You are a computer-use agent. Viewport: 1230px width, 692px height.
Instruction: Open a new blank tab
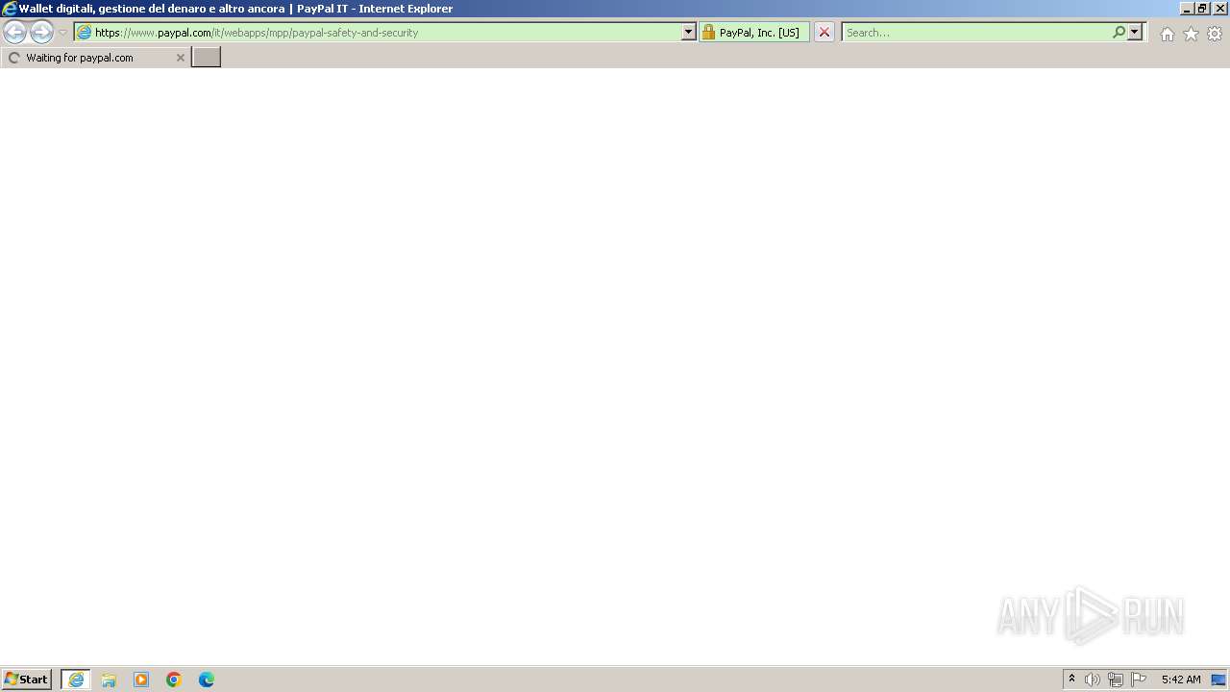207,57
